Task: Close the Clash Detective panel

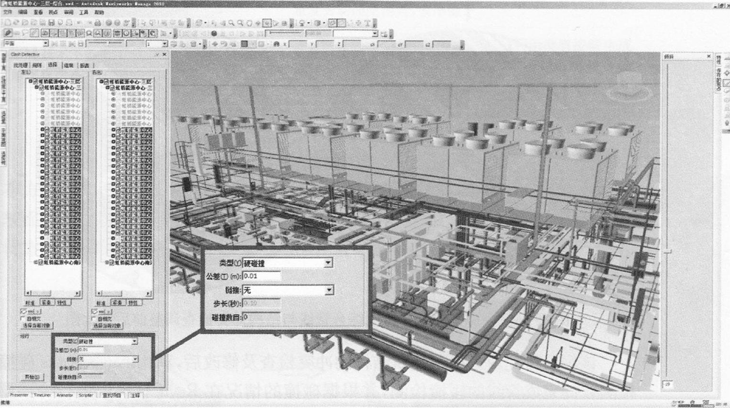Action: 164,54
